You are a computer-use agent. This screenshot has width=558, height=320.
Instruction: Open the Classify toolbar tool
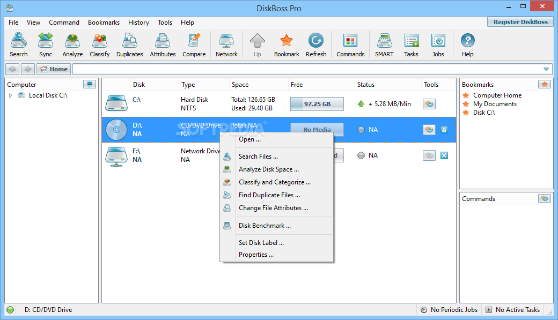click(100, 45)
